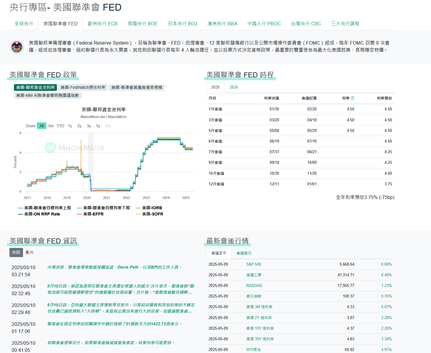
Task: Open the 歐洲央行 ECB tab
Action: pos(103,24)
